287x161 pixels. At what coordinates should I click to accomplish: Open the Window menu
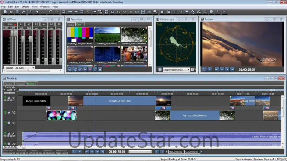45,7
